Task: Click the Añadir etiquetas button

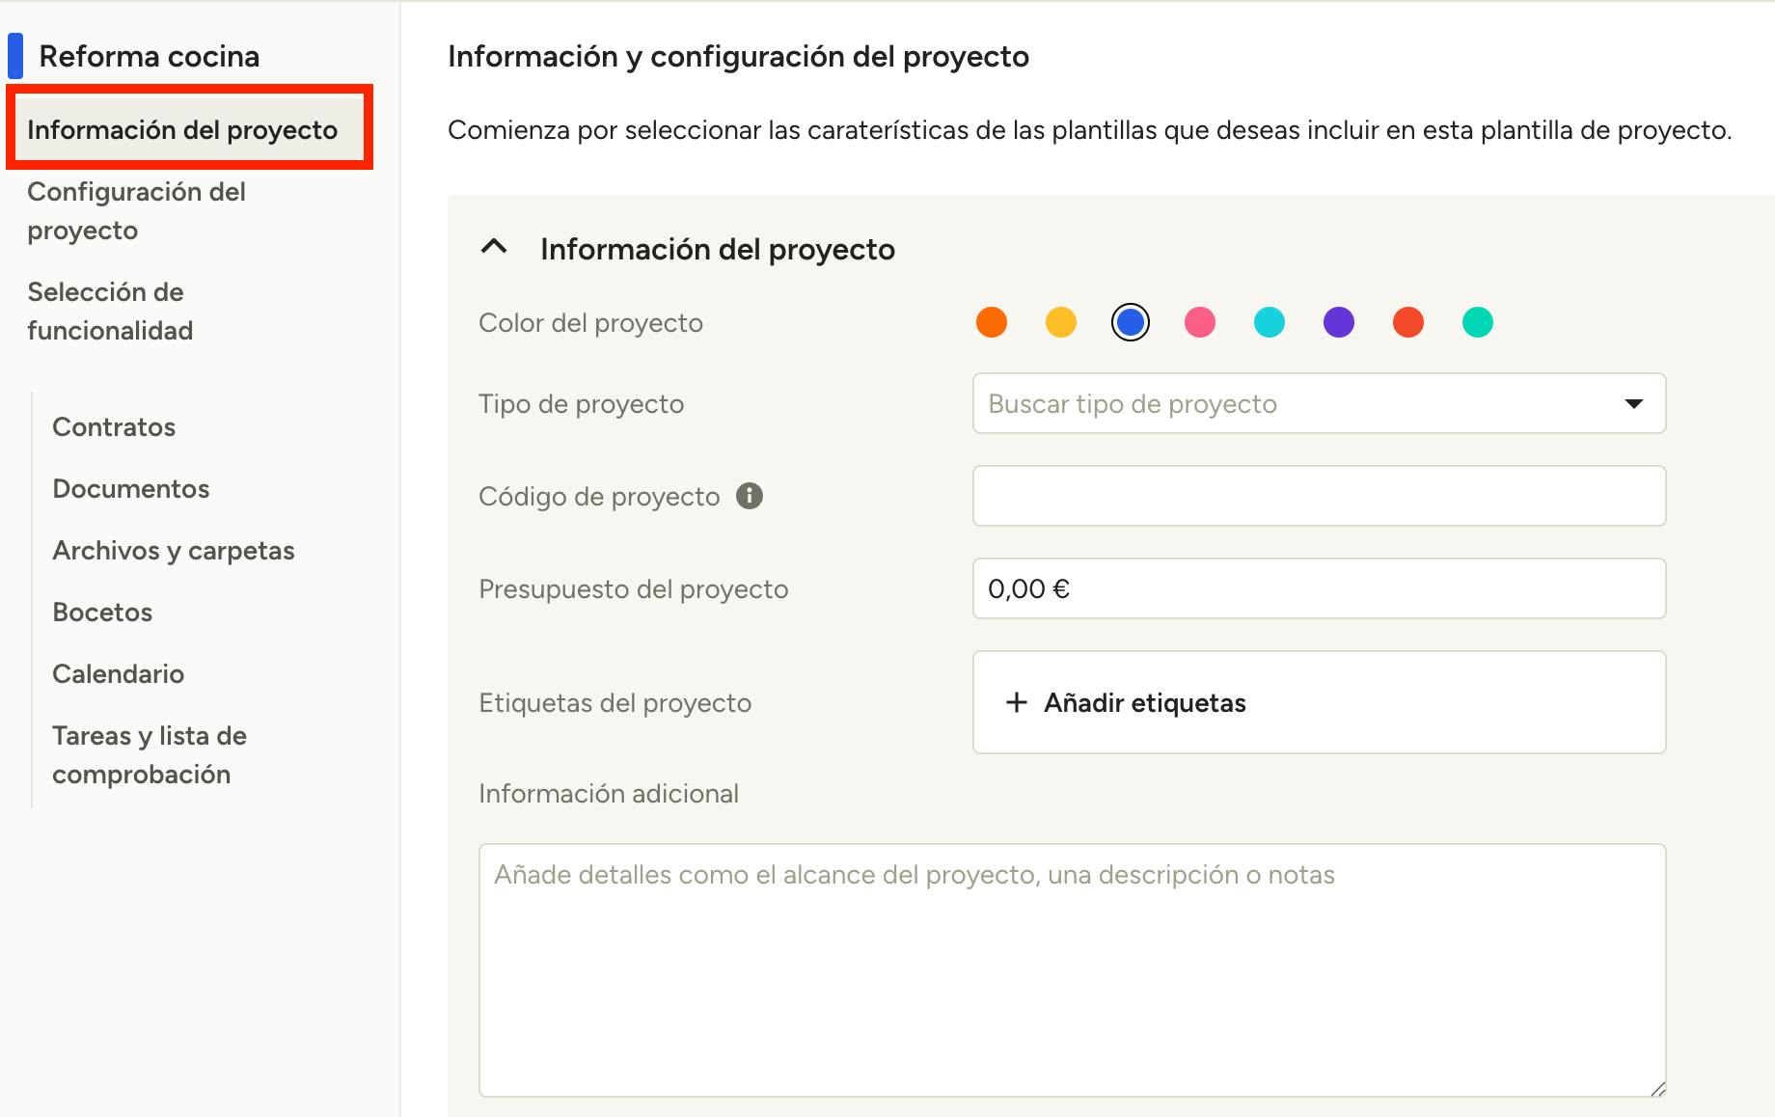Action: point(1144,702)
